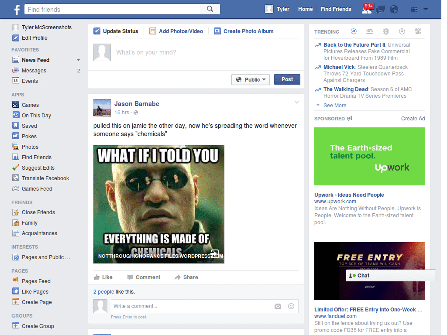Click the Edit Profile pencil icon
The height and width of the screenshot is (335, 447).
(x=16, y=38)
